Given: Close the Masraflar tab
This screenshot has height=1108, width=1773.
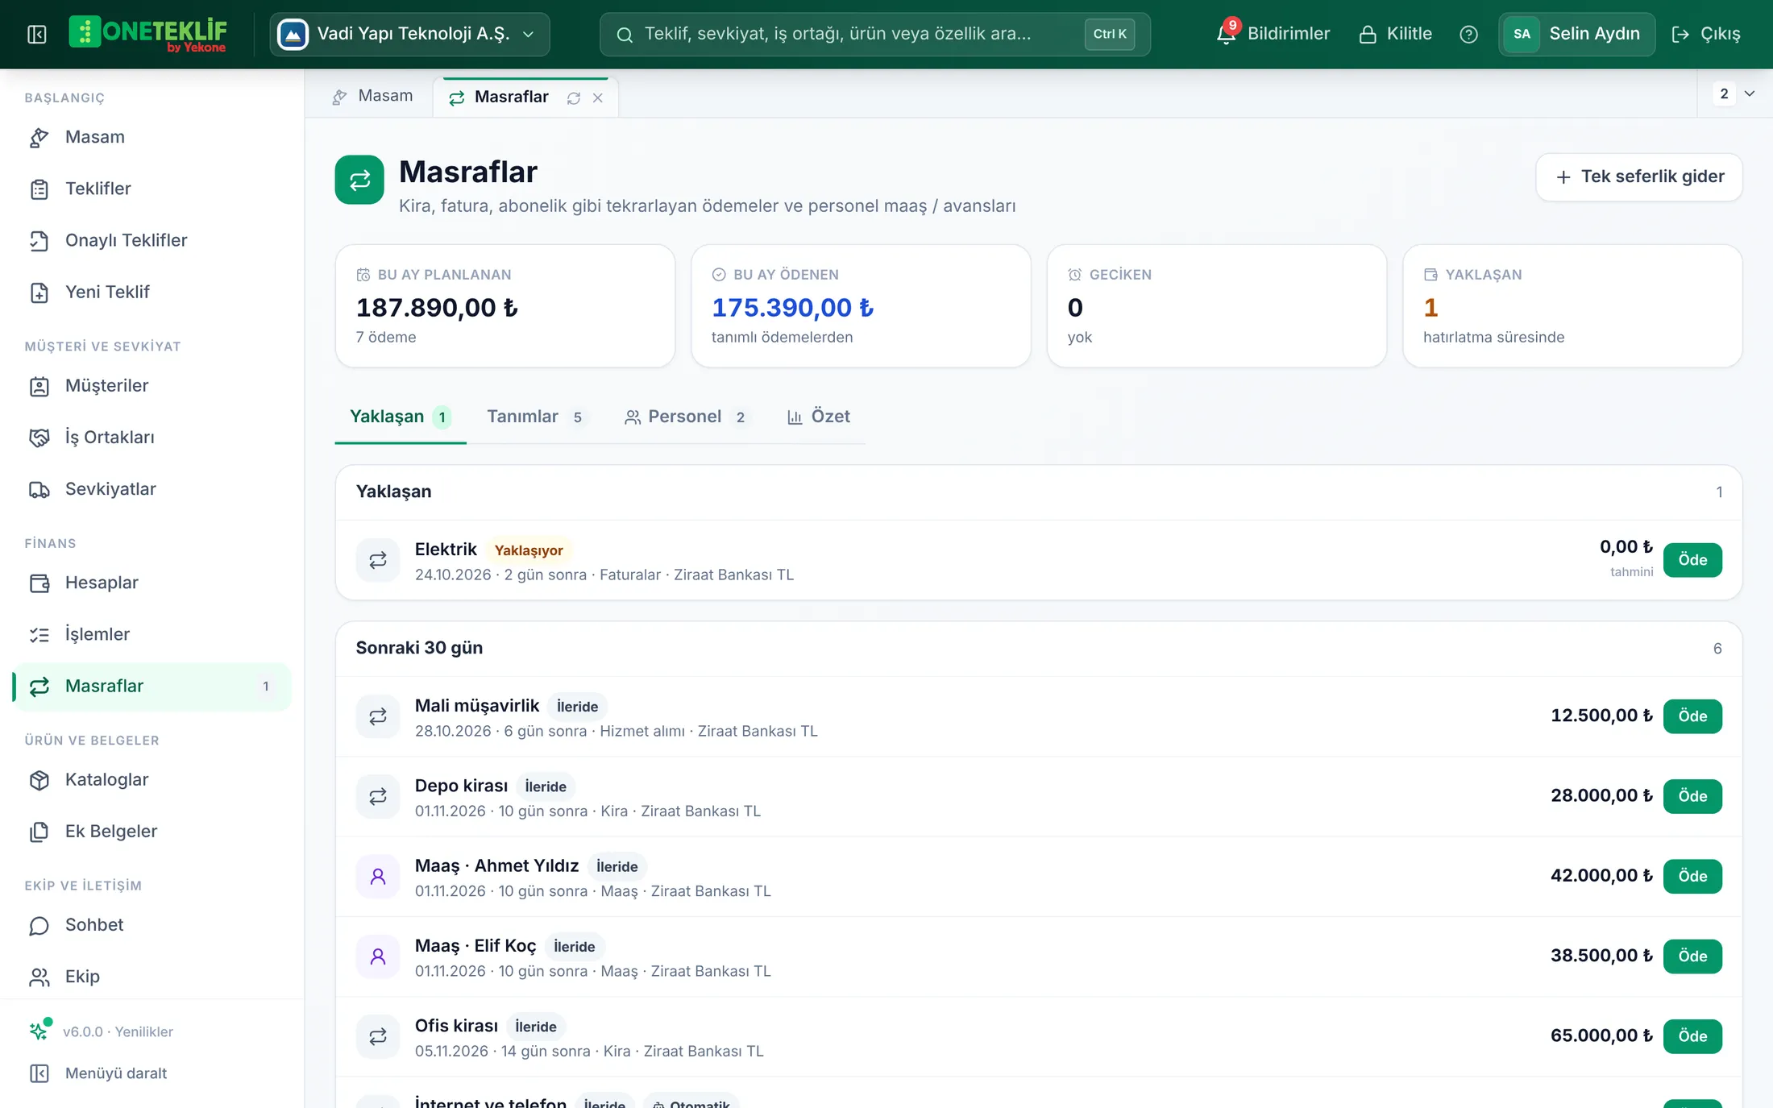Looking at the screenshot, I should [x=598, y=98].
